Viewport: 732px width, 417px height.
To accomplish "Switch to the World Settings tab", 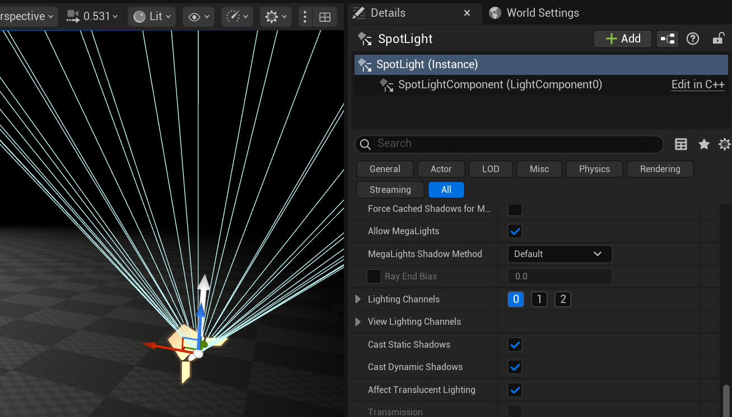I will coord(534,13).
